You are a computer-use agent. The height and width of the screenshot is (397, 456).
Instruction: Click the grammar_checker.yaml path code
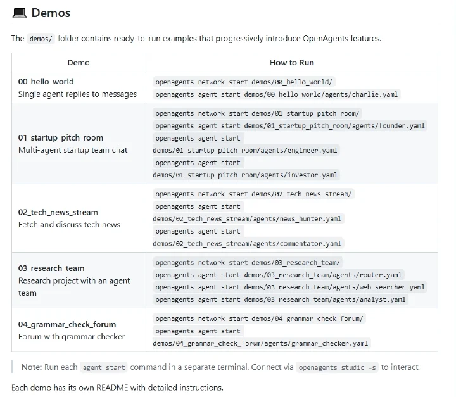(x=260, y=343)
